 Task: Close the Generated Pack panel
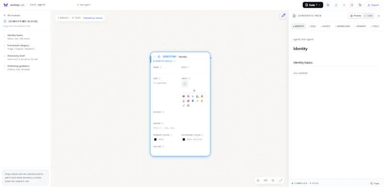379,16
